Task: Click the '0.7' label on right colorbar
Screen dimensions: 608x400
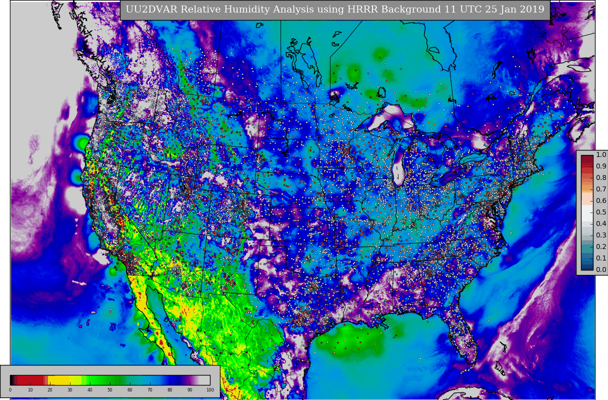Action: pyautogui.click(x=601, y=189)
